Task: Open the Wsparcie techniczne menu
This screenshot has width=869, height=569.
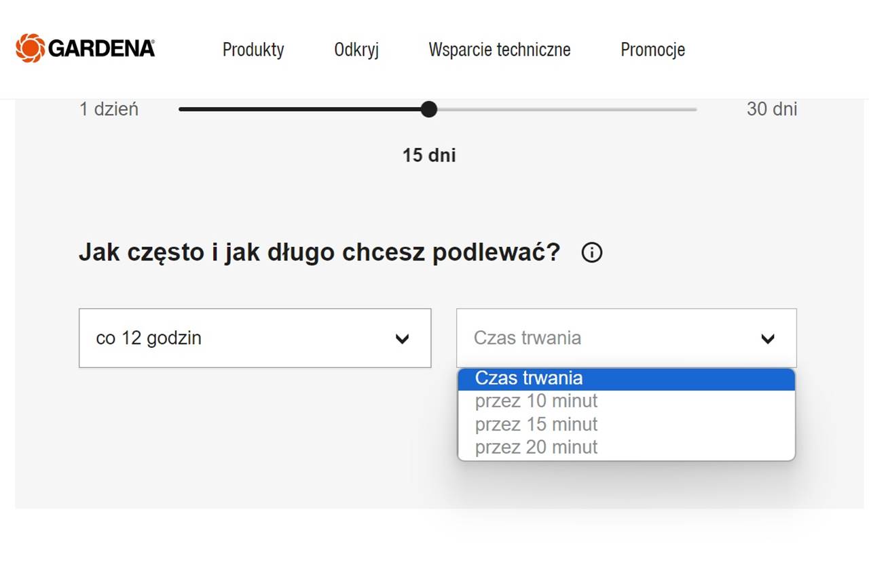Action: 499,50
